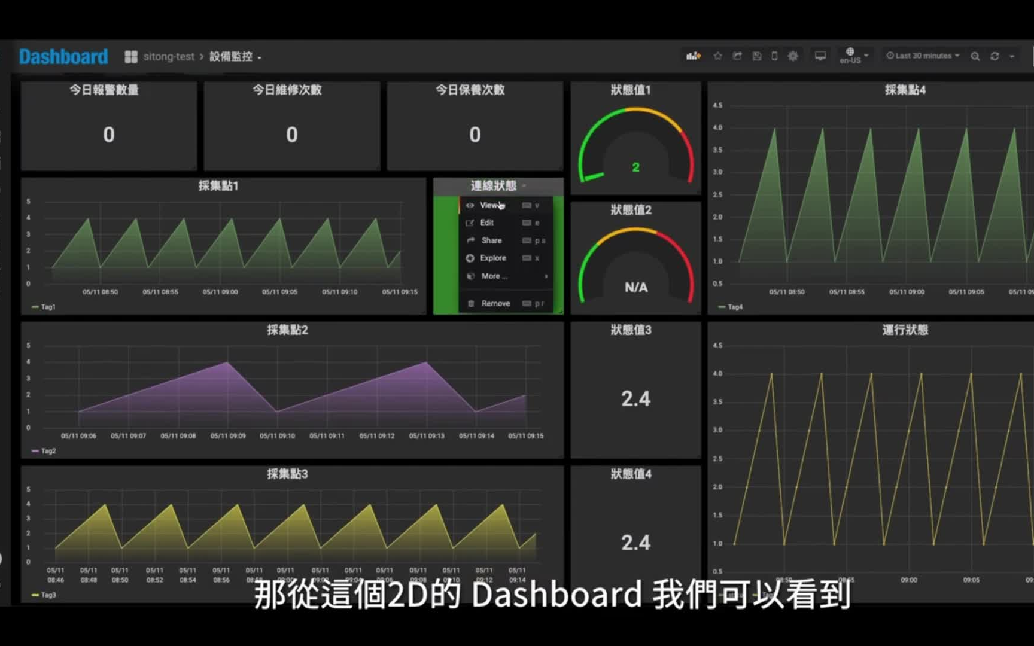Select Edit from the panel menu
Viewport: 1034px width, 646px height.
(x=486, y=222)
